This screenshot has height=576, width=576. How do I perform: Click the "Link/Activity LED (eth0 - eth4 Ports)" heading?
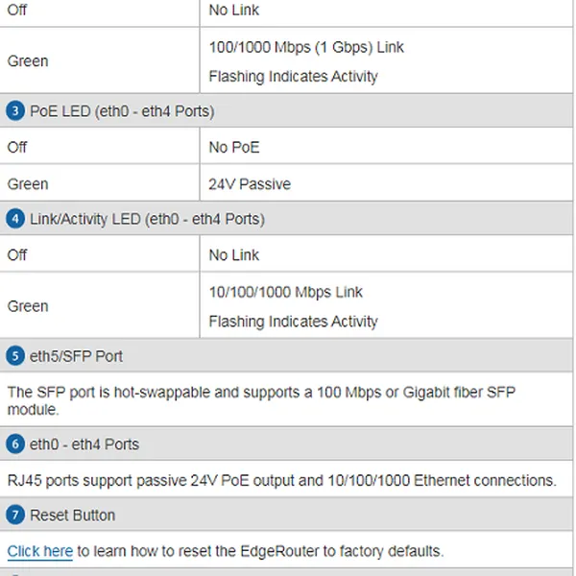coord(147,219)
